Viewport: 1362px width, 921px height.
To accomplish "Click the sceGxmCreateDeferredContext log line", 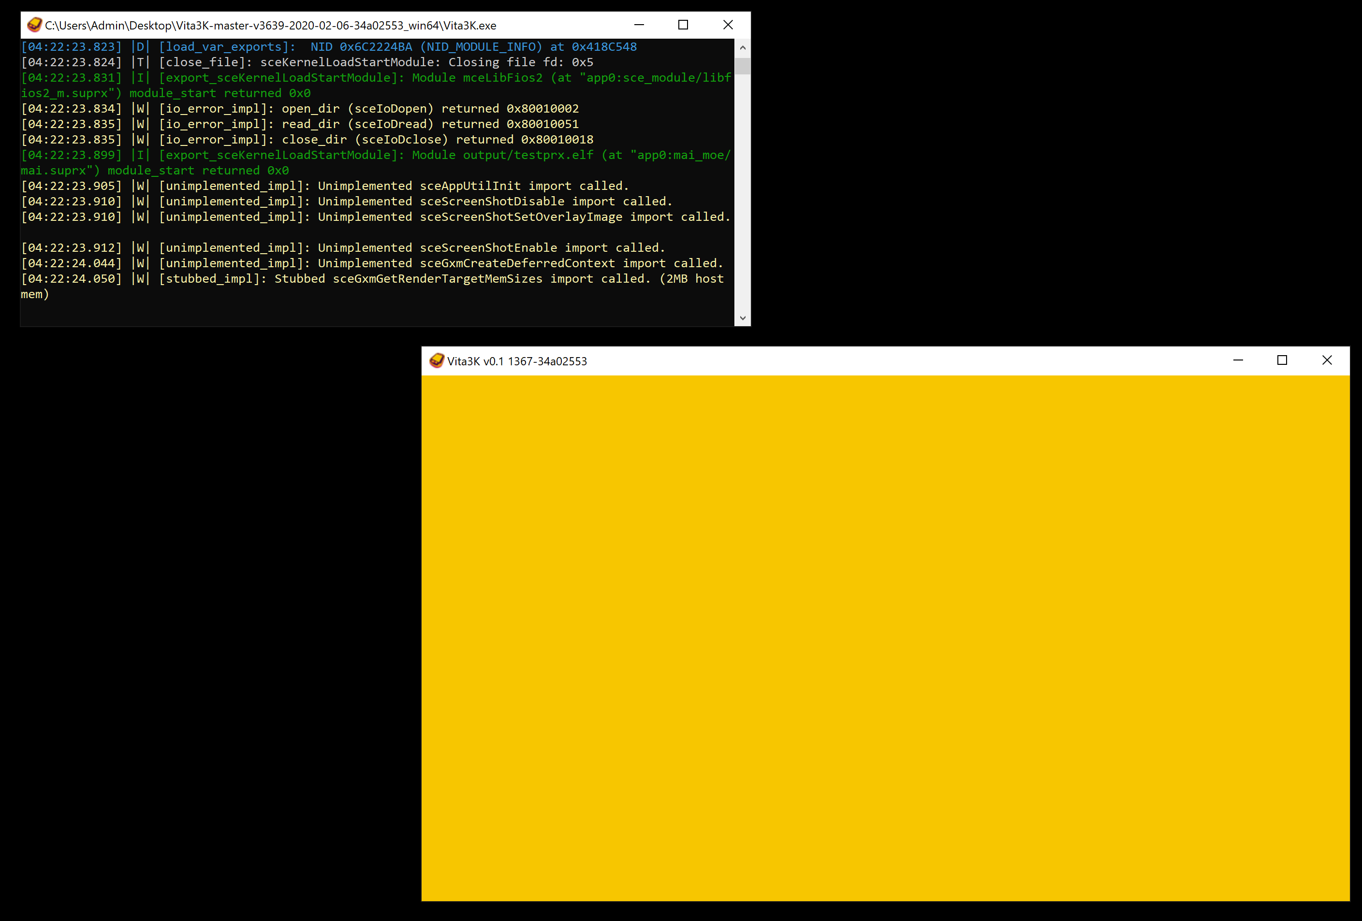I will [371, 263].
